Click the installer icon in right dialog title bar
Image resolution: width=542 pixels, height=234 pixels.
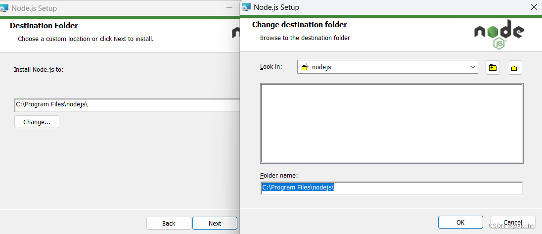(x=246, y=7)
